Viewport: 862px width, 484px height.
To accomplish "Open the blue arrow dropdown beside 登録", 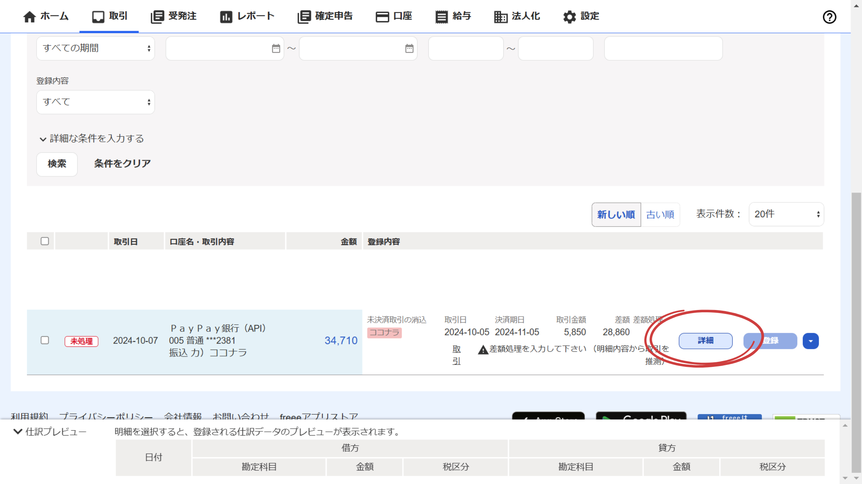I will 810,341.
